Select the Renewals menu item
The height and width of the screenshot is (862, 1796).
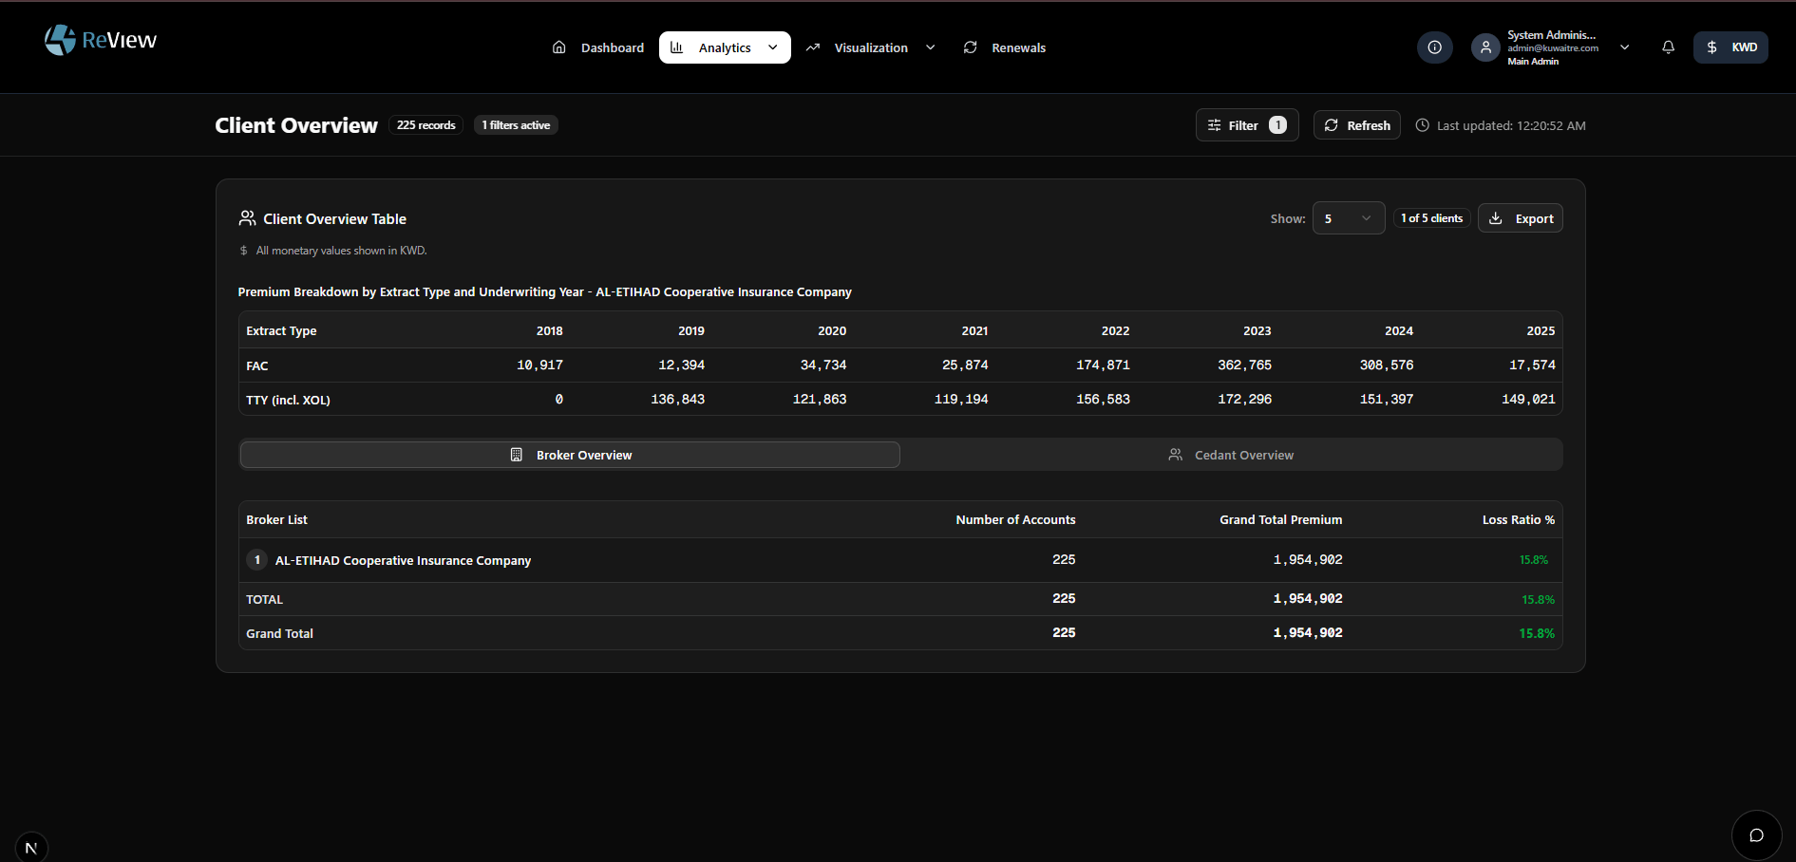(x=1018, y=47)
